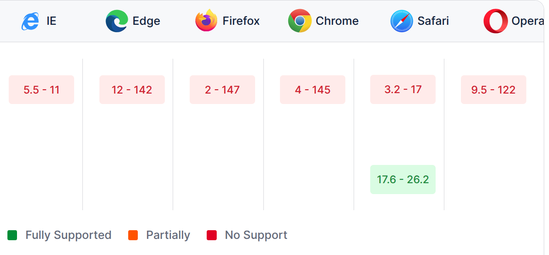The image size is (549, 255).
Task: Click IE versions 5.5 - 11 badge
Action: click(x=41, y=90)
